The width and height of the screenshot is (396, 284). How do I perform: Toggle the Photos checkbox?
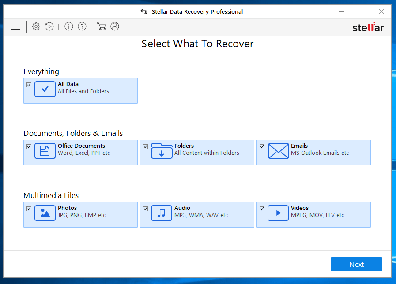click(x=29, y=209)
